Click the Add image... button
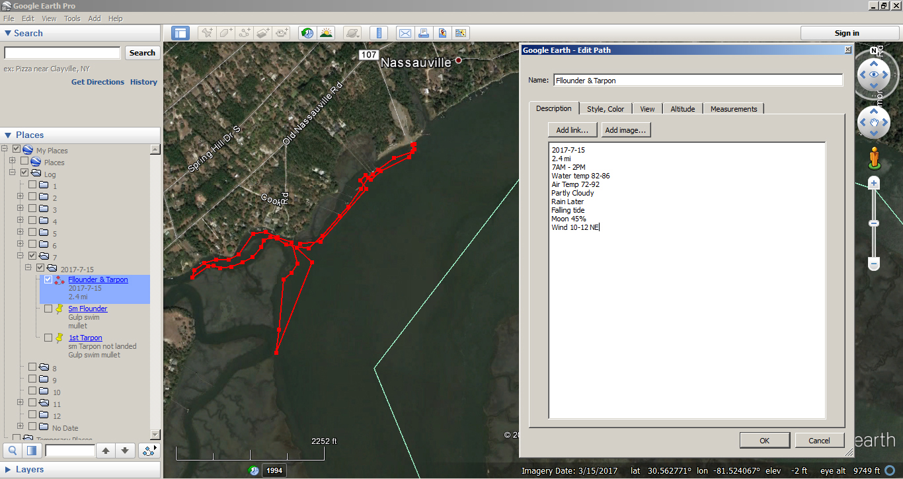903x479 pixels. tap(626, 130)
